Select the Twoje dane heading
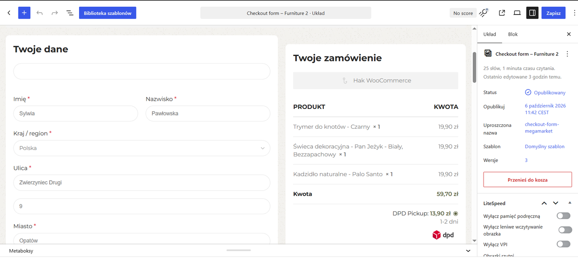The height and width of the screenshot is (258, 578). (41, 49)
